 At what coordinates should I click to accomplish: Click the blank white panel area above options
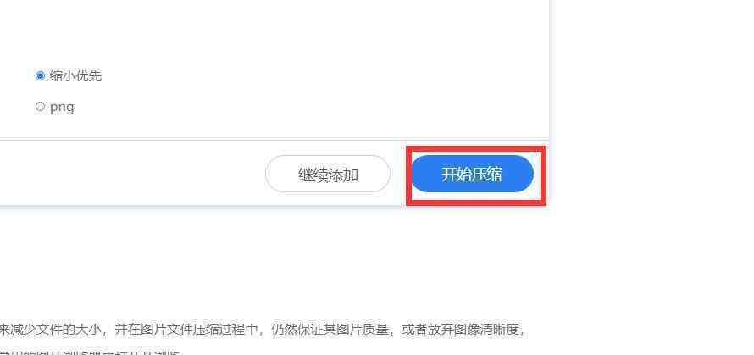pyautogui.click(x=274, y=29)
